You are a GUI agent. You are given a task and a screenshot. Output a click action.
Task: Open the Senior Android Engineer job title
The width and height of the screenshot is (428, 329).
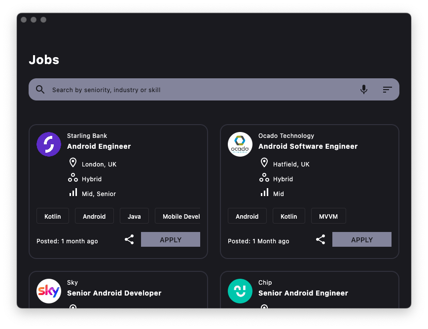[x=303, y=293]
